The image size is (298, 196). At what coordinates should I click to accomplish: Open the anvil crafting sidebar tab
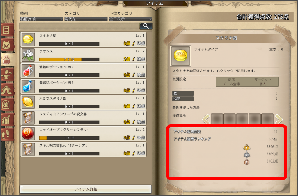click(7, 75)
